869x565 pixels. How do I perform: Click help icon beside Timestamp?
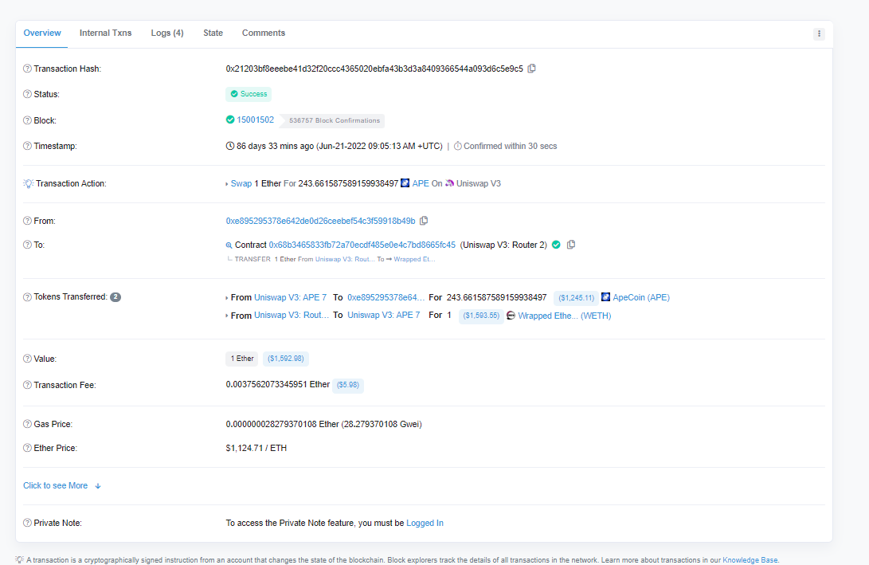coord(27,146)
